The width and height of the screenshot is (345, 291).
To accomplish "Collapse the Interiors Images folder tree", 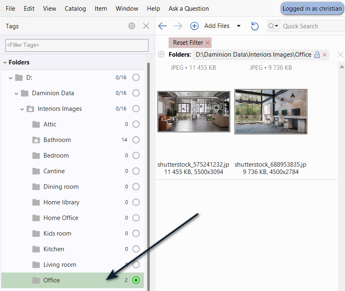I will [22, 109].
